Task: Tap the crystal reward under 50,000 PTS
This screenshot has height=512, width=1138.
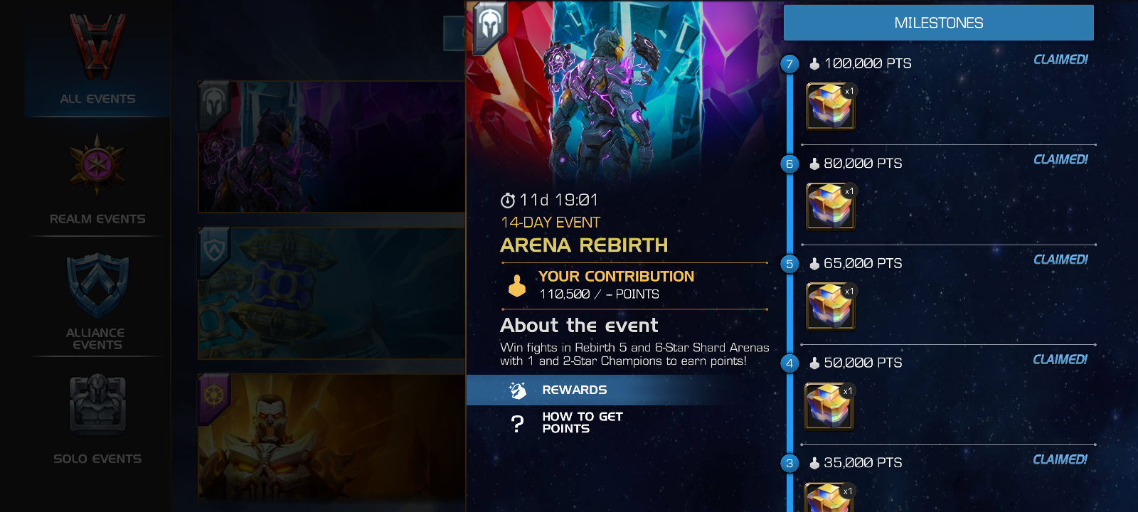Action: [x=829, y=406]
